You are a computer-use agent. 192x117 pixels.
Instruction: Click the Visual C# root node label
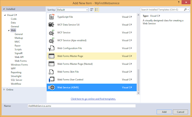pos(12,15)
